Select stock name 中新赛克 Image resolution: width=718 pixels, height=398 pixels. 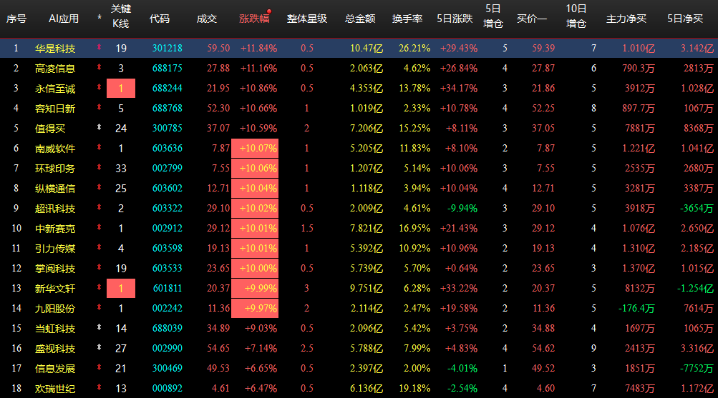pyautogui.click(x=55, y=229)
